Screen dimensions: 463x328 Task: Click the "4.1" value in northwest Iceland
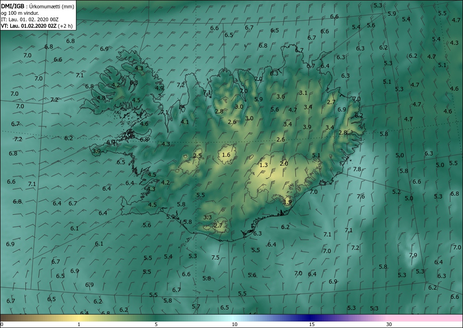pos(185,122)
